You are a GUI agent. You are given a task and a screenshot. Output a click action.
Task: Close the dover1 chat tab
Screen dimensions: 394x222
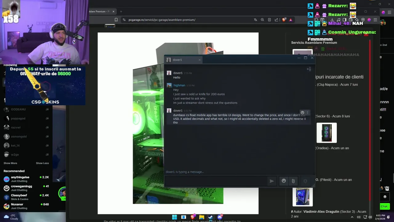click(x=199, y=60)
